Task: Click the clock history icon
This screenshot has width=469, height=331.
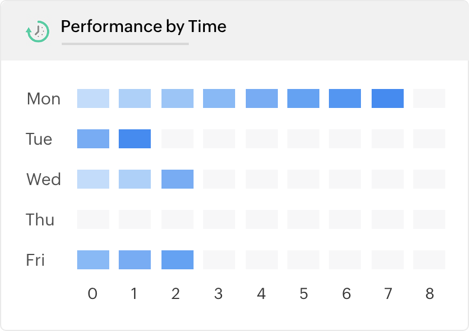Action: pos(38,31)
